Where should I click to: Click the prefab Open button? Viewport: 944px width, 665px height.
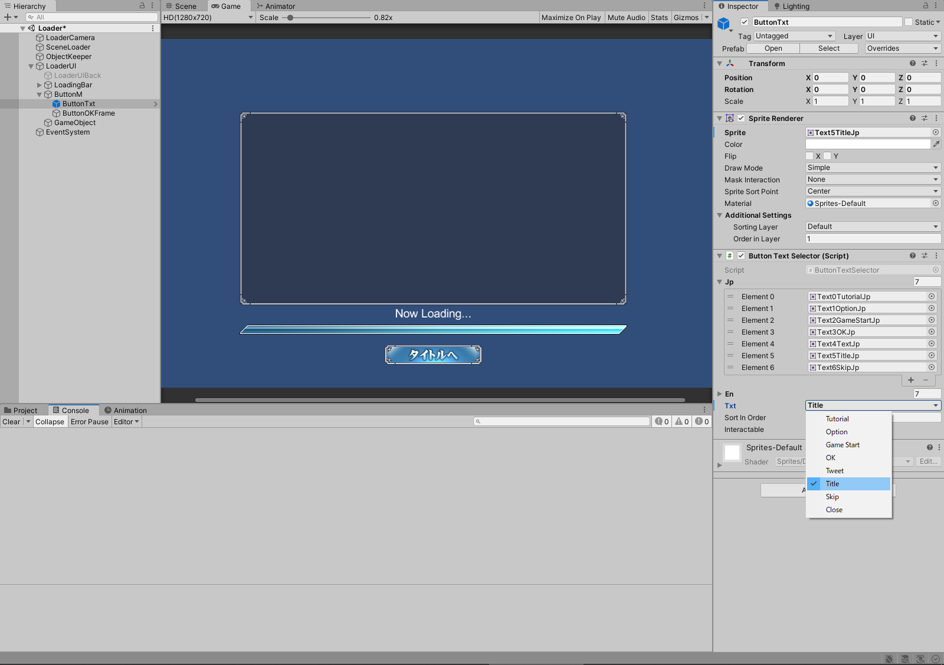[x=773, y=48]
